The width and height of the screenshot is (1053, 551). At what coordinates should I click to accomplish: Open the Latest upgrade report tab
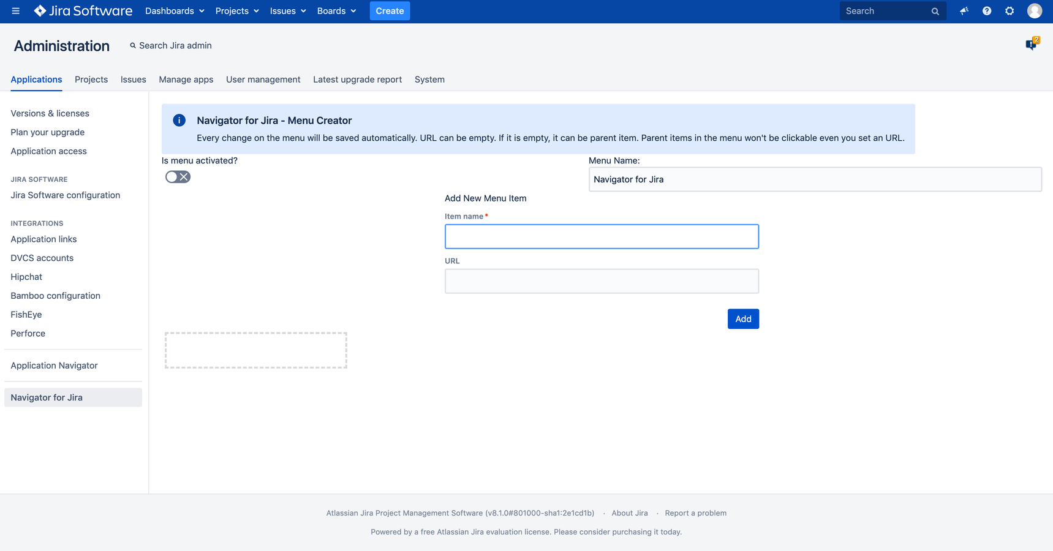pos(358,80)
